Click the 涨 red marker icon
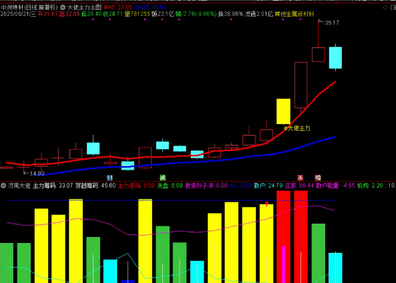Image resolution: width=396 pixels, height=283 pixels. (x=301, y=178)
